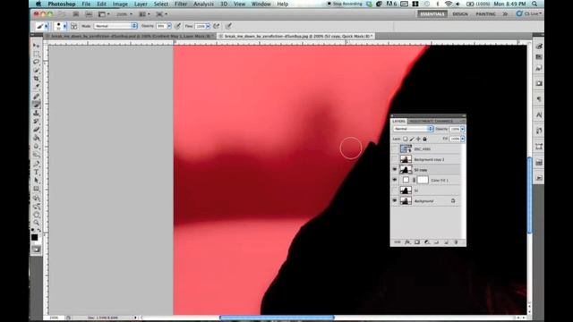
Task: Select the Spot Healing Brush tool
Action: 36,97
